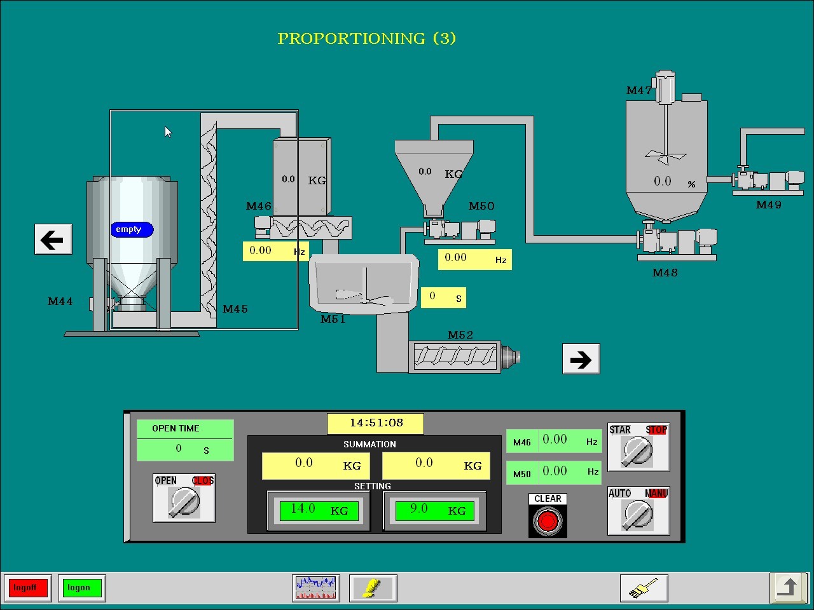Select the M51 mixer graphic
Screen dimensions: 814x610
364,285
